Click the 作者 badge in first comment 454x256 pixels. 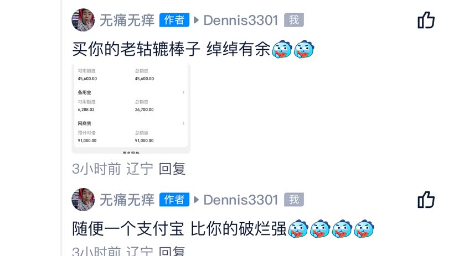pyautogui.click(x=174, y=20)
